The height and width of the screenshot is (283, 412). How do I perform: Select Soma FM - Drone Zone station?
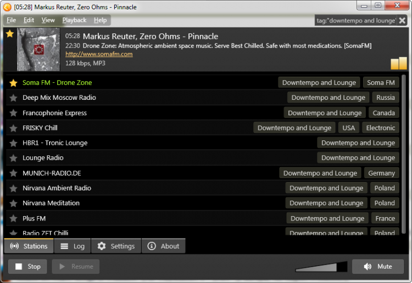tap(57, 83)
